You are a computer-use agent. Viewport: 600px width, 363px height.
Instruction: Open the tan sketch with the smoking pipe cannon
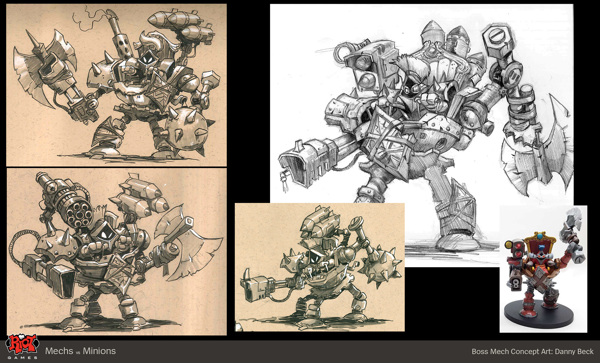click(116, 85)
